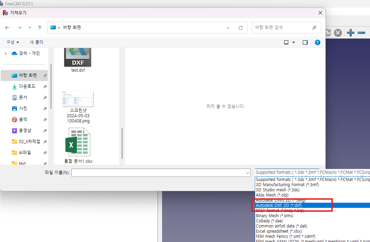Image resolution: width=370 pixels, height=242 pixels.
Task: Open the view options dropdown arrow
Action: [293, 42]
